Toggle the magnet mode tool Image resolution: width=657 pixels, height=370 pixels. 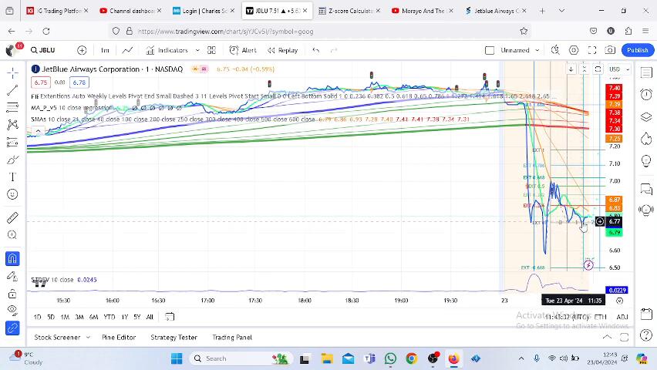[x=12, y=259]
